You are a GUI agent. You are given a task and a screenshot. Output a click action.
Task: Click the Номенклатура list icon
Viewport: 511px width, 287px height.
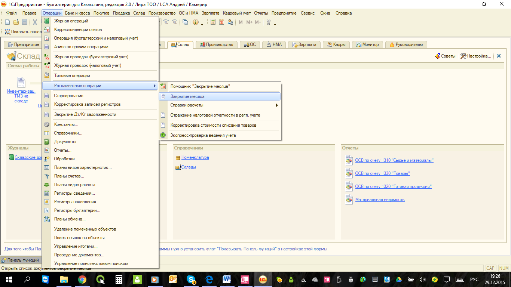click(178, 158)
